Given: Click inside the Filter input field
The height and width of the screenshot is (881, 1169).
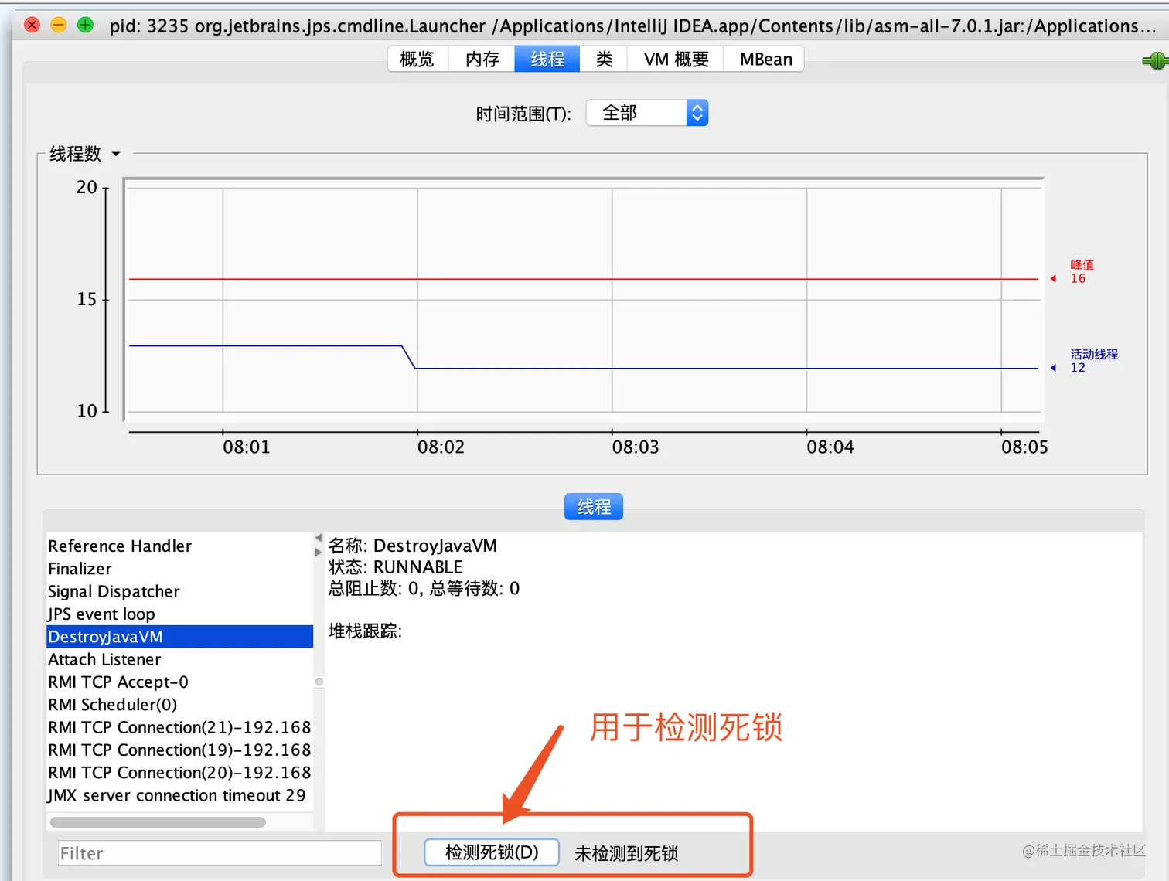Looking at the screenshot, I should coord(220,853).
